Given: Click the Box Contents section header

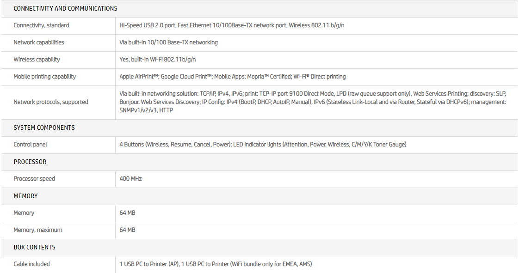Looking at the screenshot, I should click(x=34, y=247).
